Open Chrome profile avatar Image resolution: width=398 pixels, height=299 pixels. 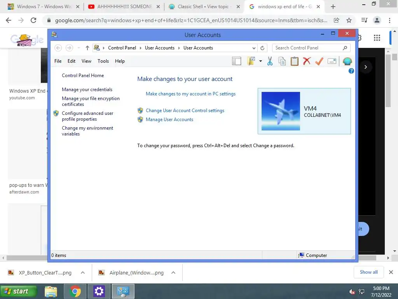click(377, 20)
